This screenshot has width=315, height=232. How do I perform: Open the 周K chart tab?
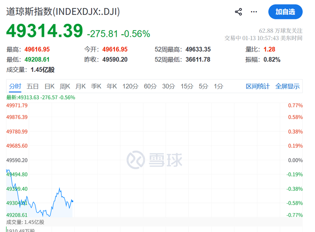65,86
